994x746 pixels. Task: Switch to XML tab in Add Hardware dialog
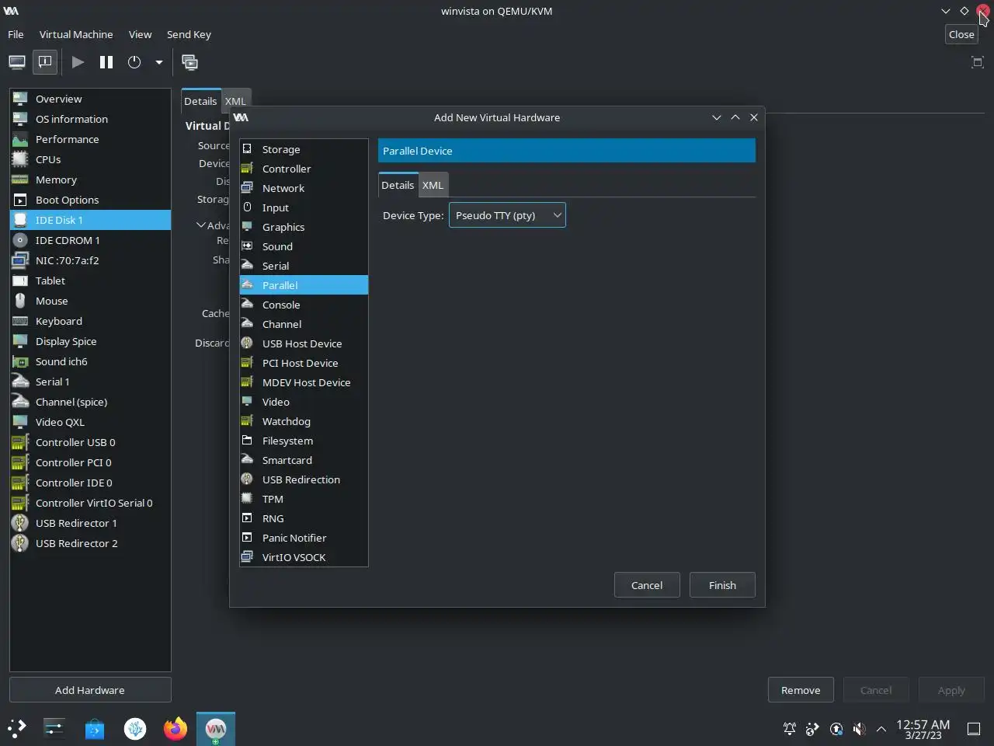pyautogui.click(x=433, y=185)
